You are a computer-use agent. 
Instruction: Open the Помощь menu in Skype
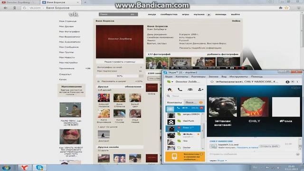[256, 76]
